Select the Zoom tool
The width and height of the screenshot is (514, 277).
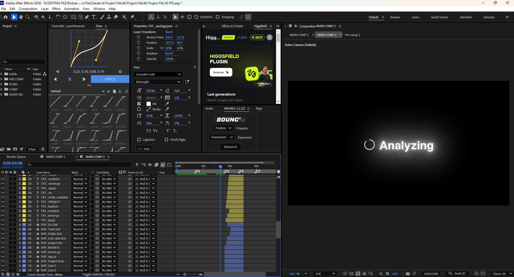pyautogui.click(x=27, y=17)
